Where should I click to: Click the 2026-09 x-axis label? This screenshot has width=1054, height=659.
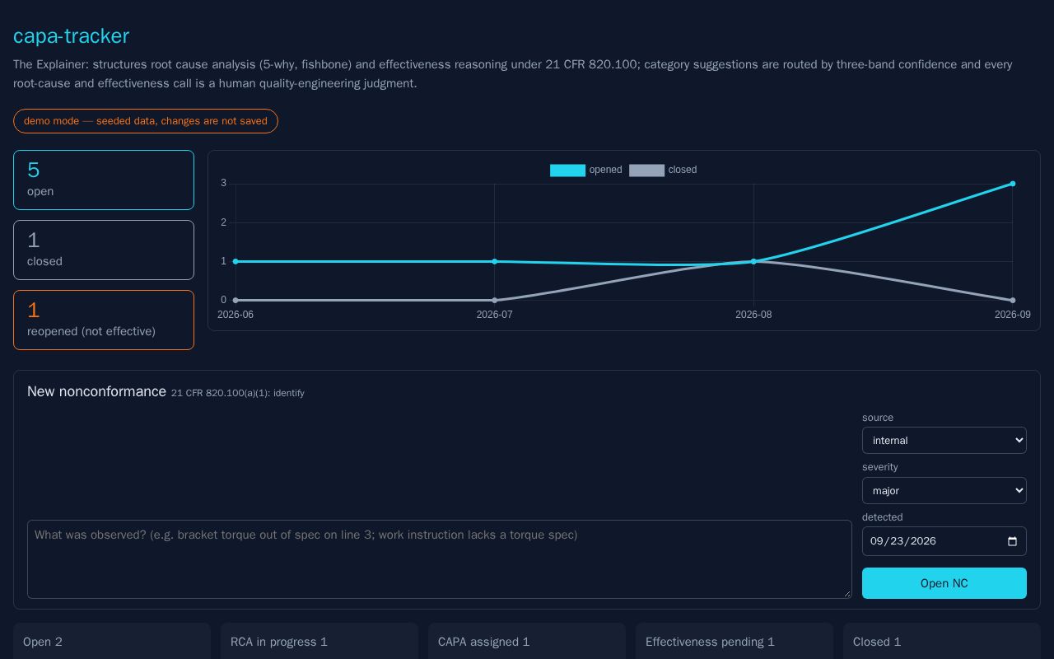[1012, 315]
